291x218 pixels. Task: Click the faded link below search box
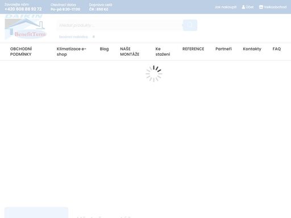tap(73, 37)
